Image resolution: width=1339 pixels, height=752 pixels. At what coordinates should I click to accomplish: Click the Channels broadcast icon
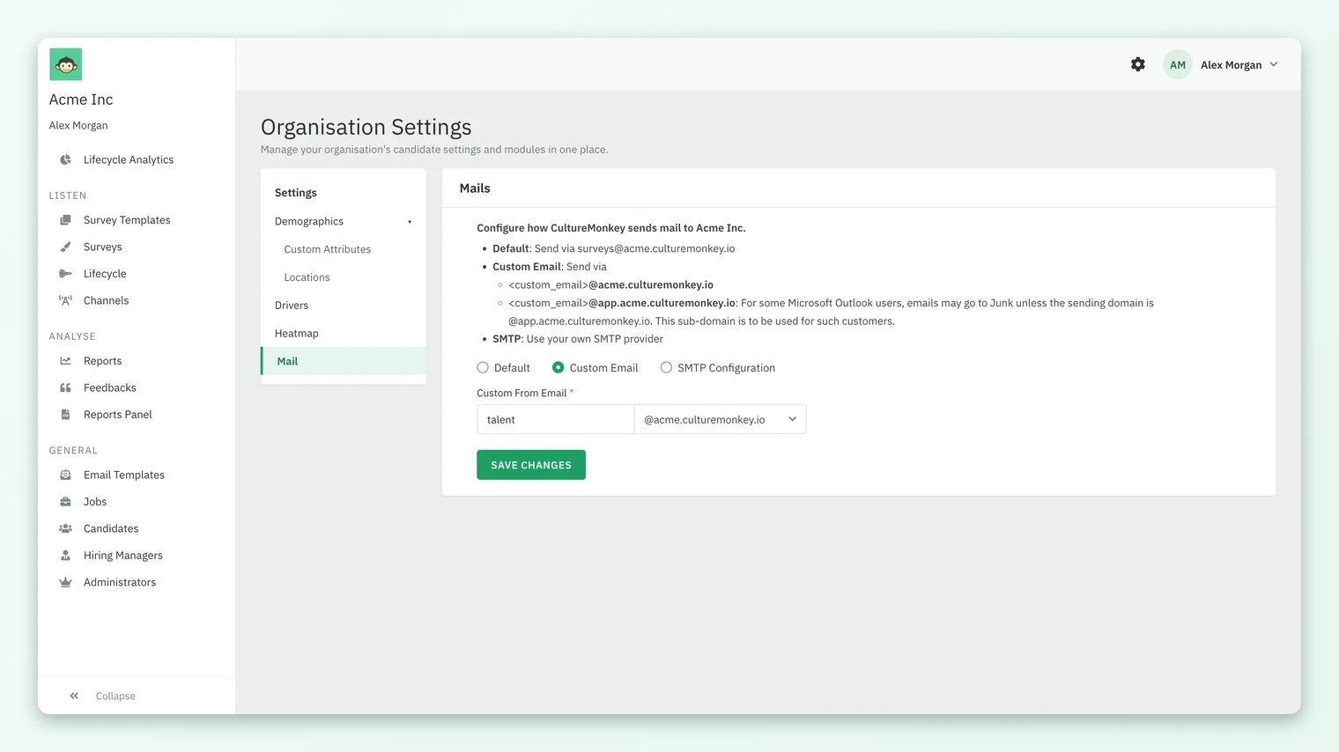click(65, 300)
